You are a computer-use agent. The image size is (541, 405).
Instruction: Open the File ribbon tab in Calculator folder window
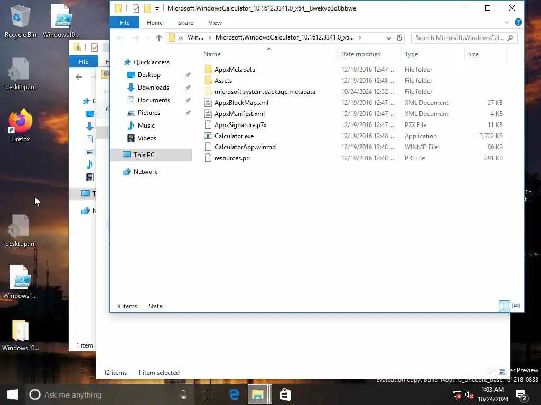tap(125, 23)
